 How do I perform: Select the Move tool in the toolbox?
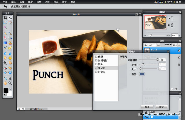pos(10,18)
